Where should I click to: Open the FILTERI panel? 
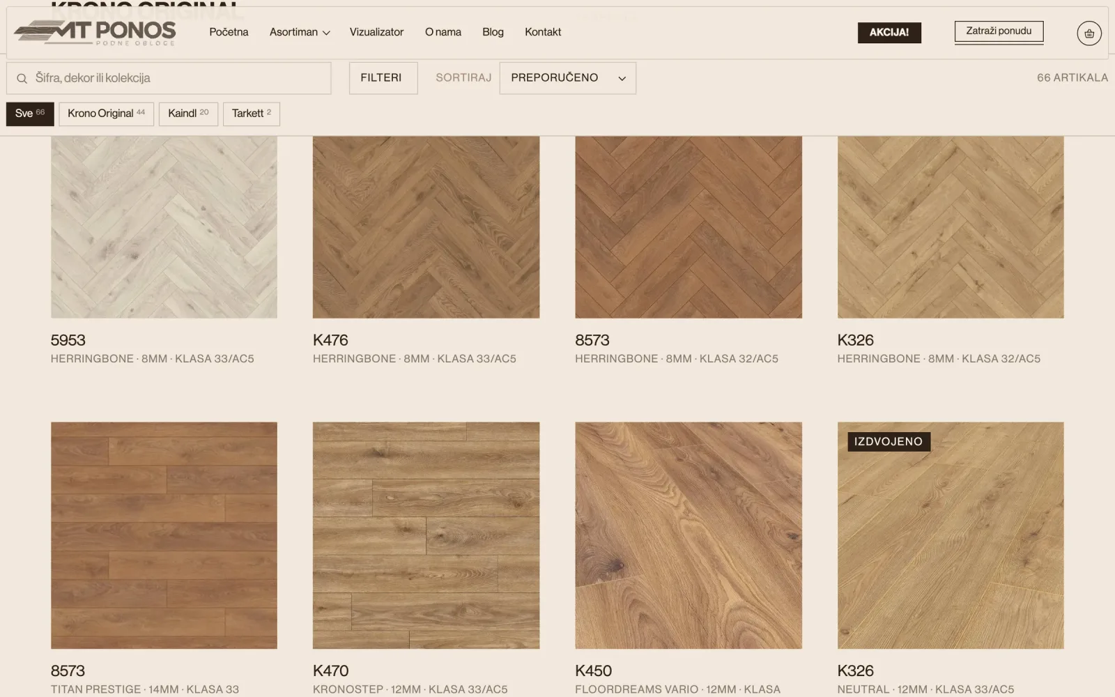coord(383,78)
